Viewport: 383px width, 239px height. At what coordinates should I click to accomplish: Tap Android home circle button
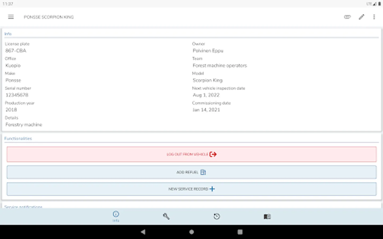pos(191,232)
